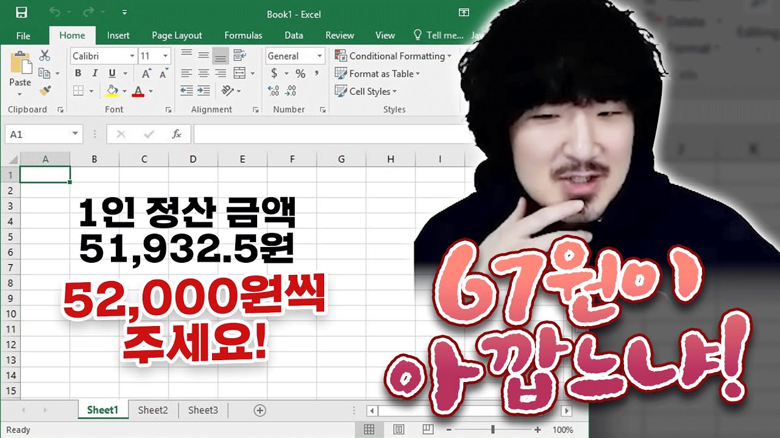Click the Decrease Indent icon
This screenshot has width=780, height=438.
(186, 91)
